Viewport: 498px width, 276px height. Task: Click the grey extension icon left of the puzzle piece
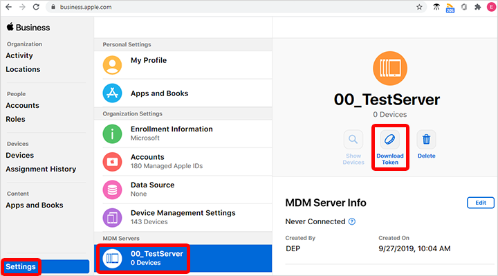(464, 7)
